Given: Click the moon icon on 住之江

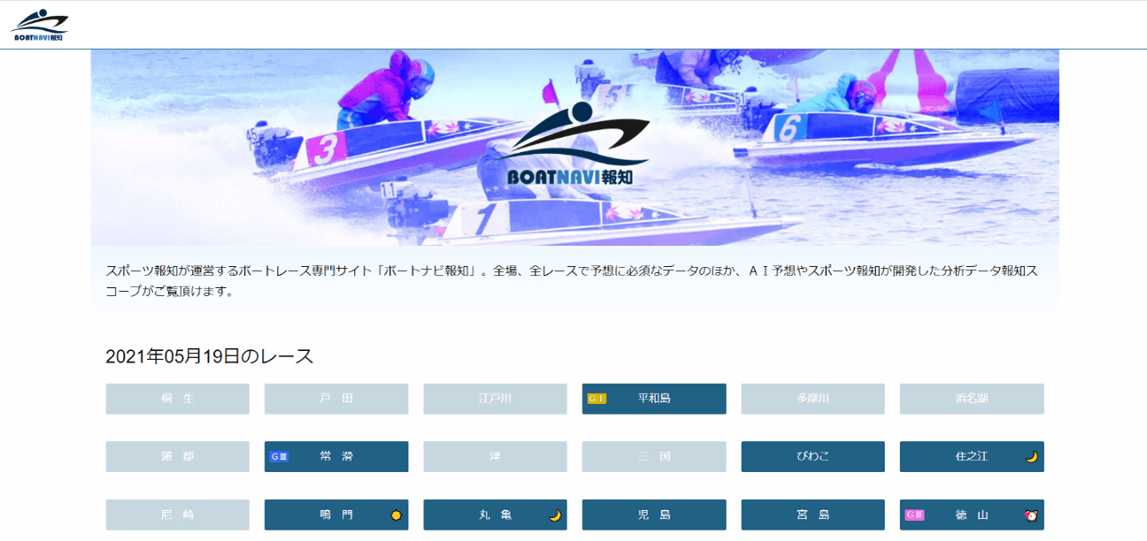Looking at the screenshot, I should tap(1031, 457).
